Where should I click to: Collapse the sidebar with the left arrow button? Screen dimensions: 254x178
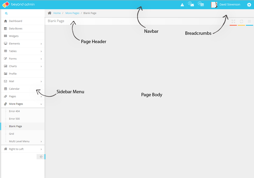click(41, 157)
